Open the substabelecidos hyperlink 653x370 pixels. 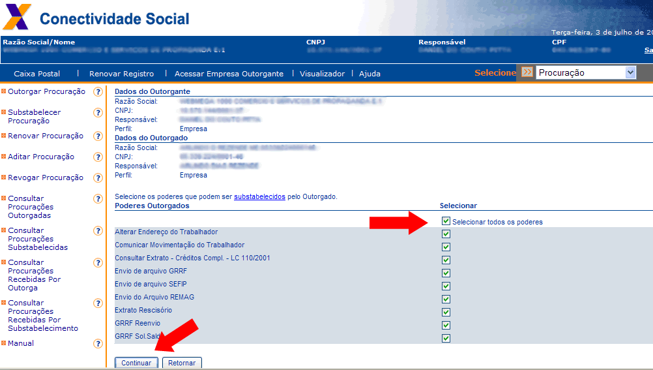click(x=259, y=196)
